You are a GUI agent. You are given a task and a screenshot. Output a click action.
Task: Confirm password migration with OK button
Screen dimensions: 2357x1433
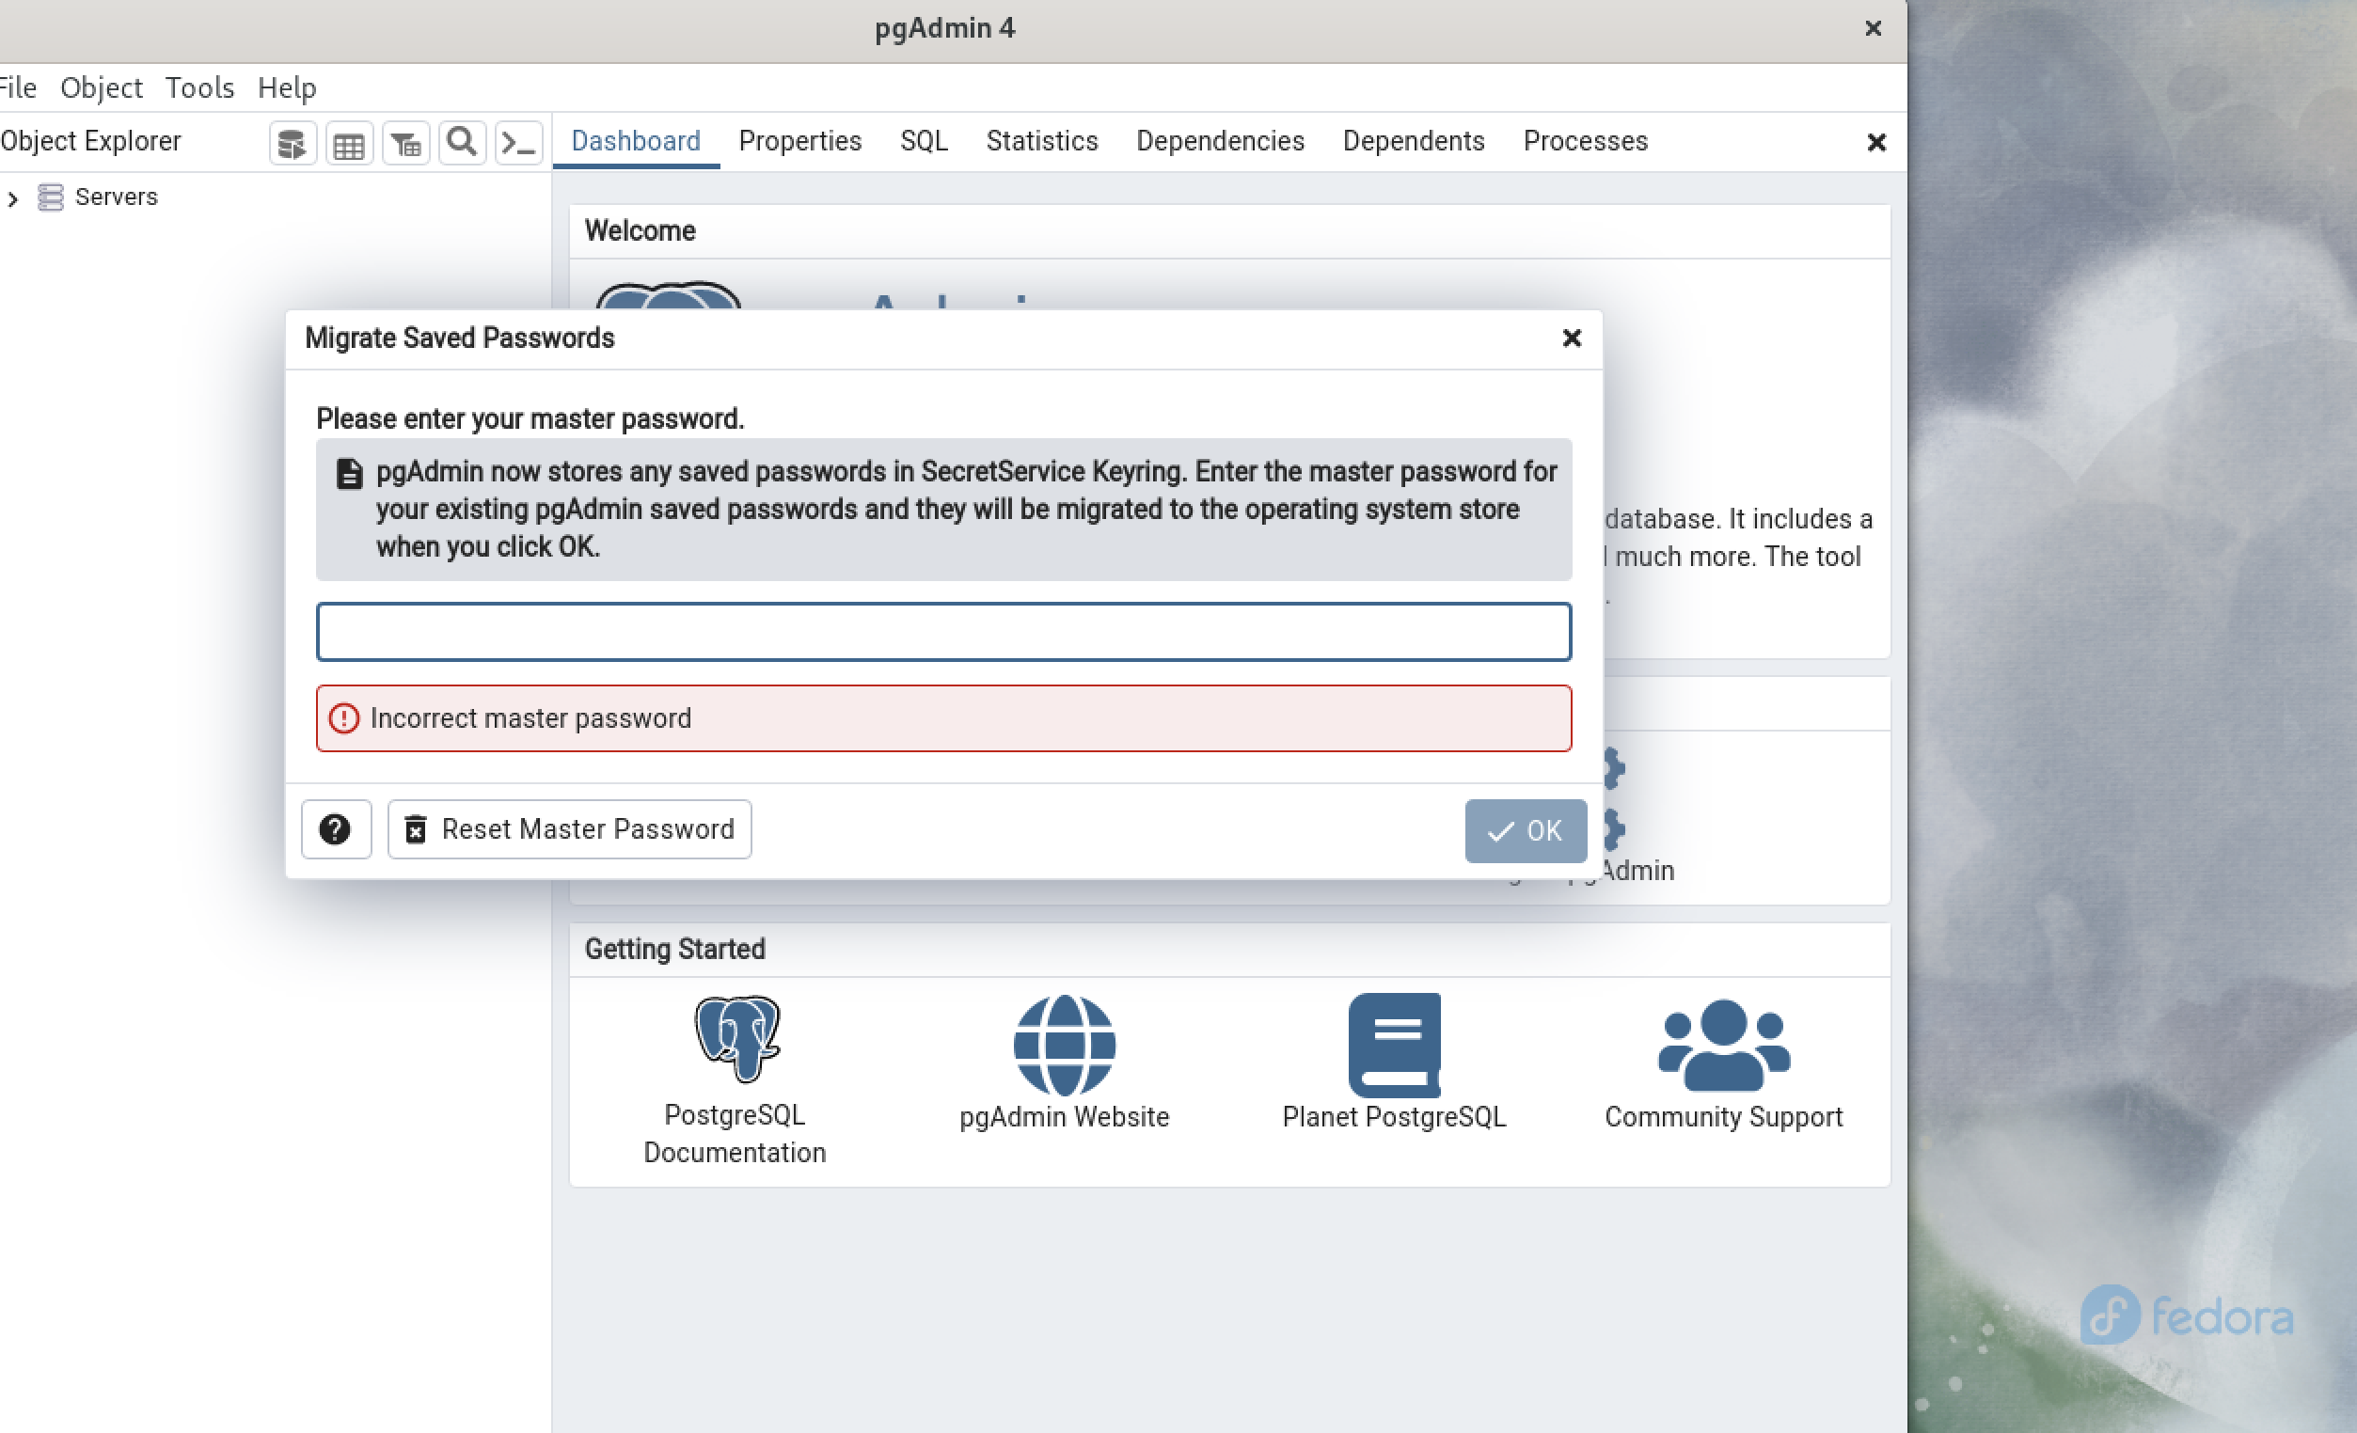[1525, 830]
